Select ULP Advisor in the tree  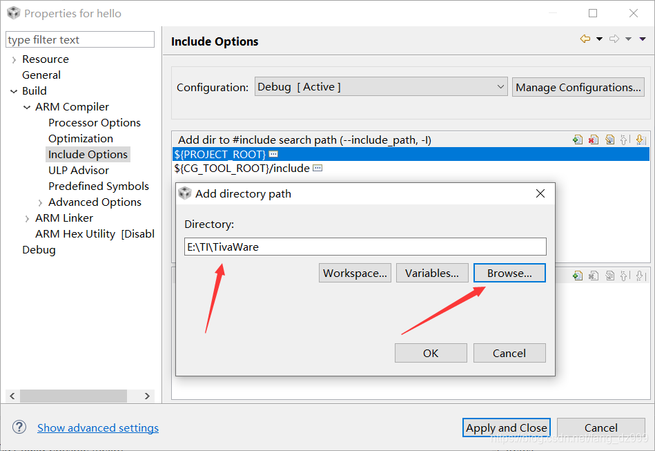click(79, 170)
